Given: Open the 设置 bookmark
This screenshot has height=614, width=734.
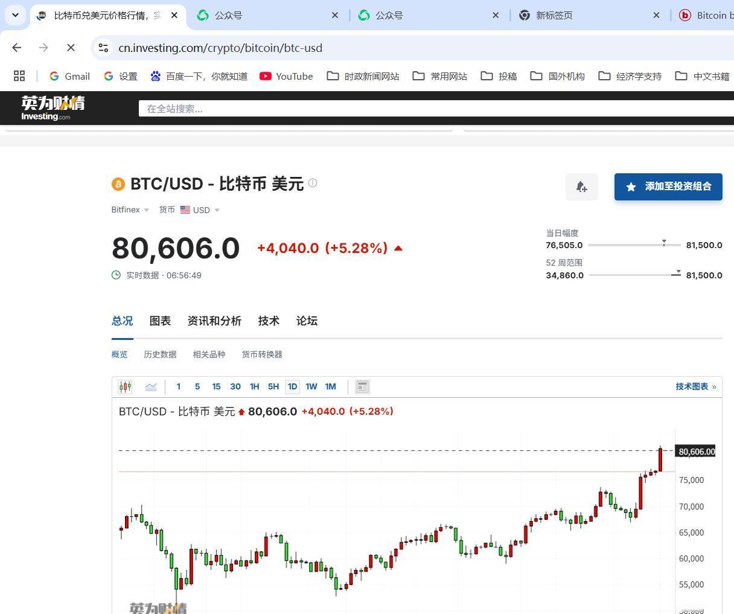Looking at the screenshot, I should (x=120, y=76).
